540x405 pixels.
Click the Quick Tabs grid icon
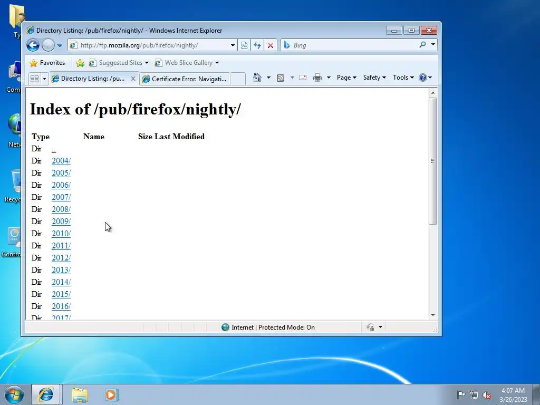34,79
